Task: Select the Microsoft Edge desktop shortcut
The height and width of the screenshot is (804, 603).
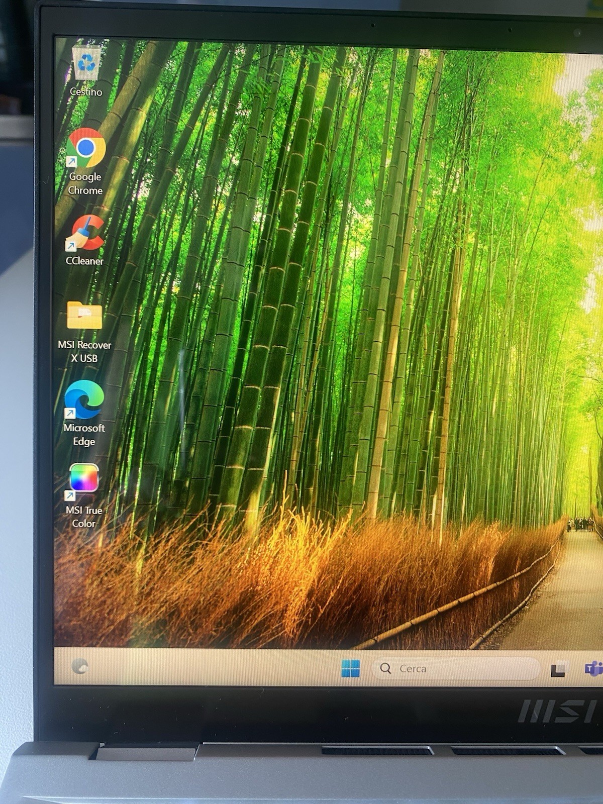Action: coord(84,399)
